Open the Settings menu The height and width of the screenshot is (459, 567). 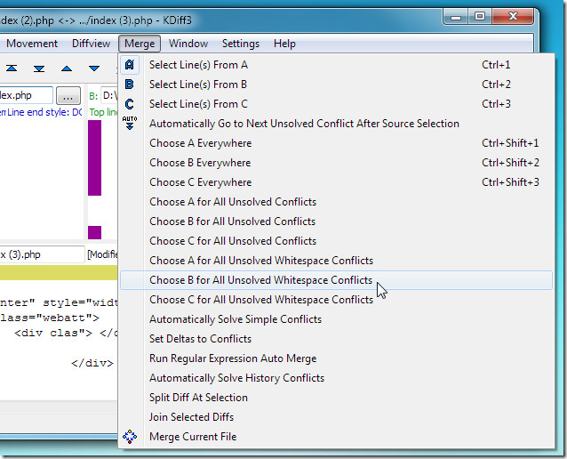[x=241, y=44]
